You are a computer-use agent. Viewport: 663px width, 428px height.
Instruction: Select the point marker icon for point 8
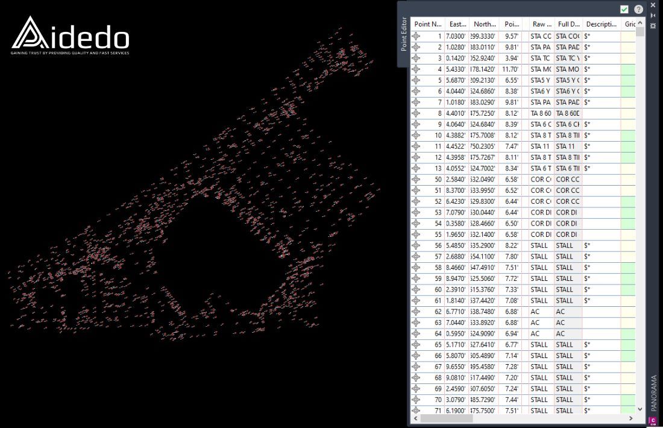416,113
